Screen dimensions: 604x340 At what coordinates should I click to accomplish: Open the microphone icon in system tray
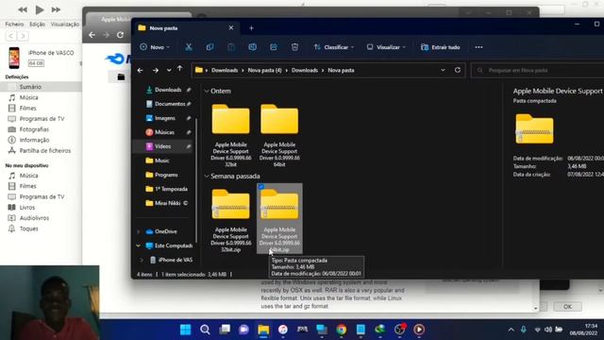[524, 330]
